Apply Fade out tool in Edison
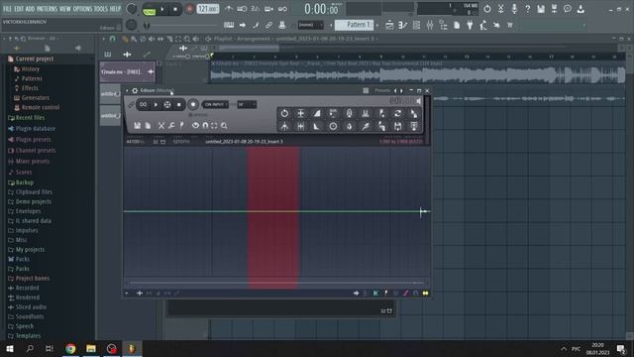Viewport: 634px width, 357px height. 317,127
